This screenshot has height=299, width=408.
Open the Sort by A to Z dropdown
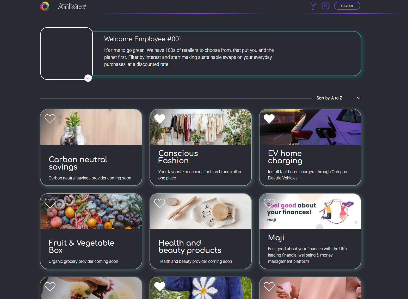[x=329, y=98]
